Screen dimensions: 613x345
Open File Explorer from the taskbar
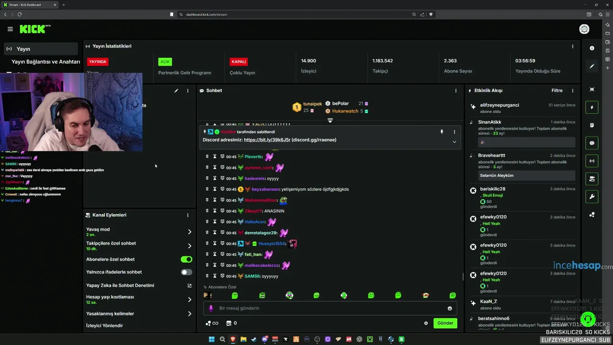243,339
